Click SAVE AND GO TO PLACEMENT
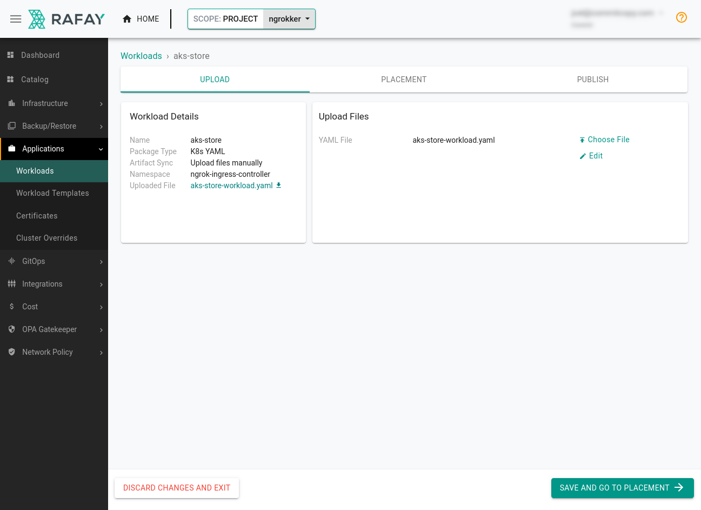The image size is (701, 510). [x=622, y=488]
